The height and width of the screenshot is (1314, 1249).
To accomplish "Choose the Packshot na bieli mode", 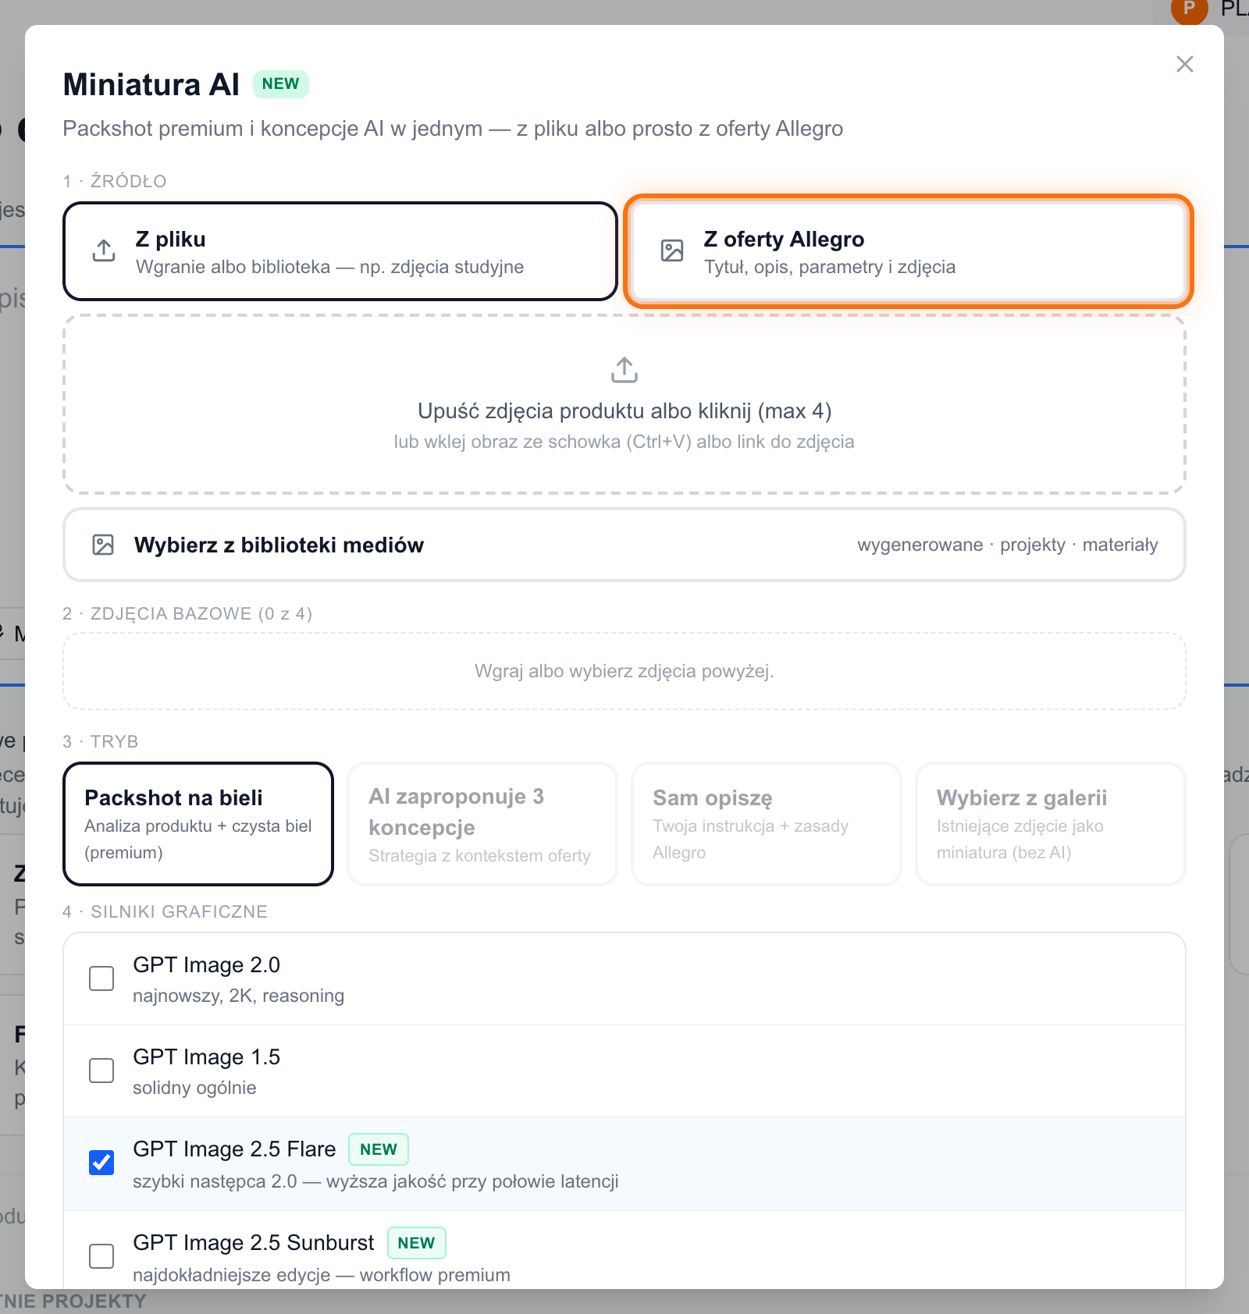I will [198, 824].
